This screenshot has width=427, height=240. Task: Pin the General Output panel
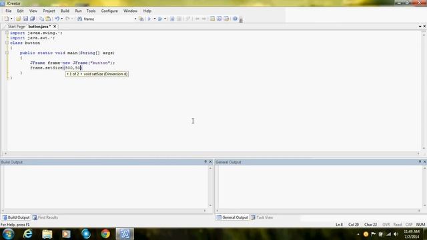tap(420, 161)
